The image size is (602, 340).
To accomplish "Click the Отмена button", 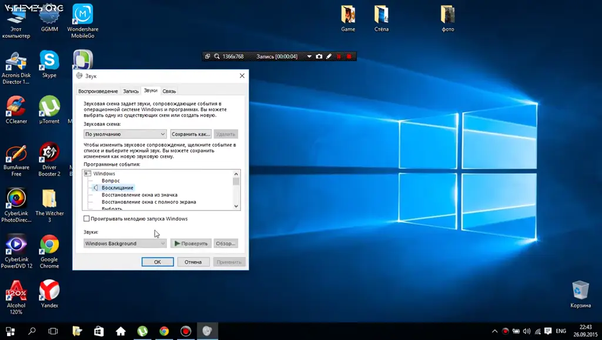I will click(193, 262).
